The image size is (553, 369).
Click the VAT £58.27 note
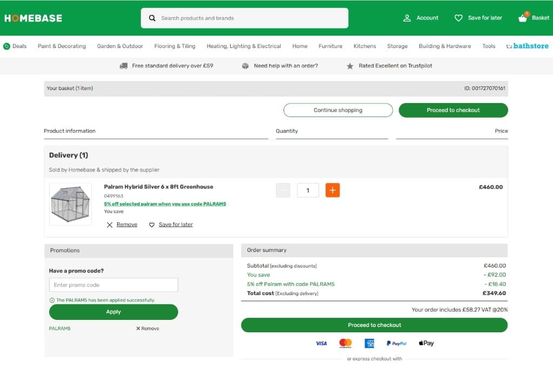[460, 310]
